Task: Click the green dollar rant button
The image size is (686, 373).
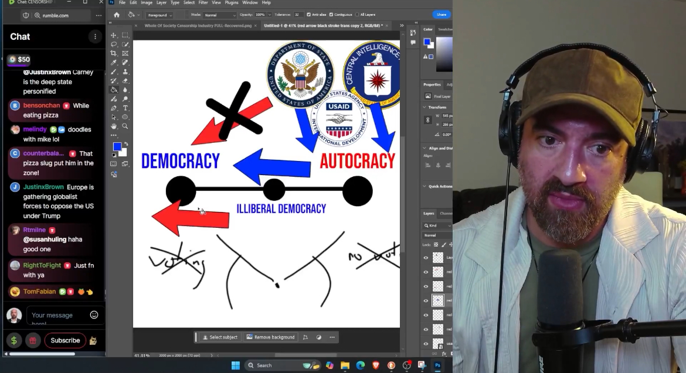Action: [13, 341]
